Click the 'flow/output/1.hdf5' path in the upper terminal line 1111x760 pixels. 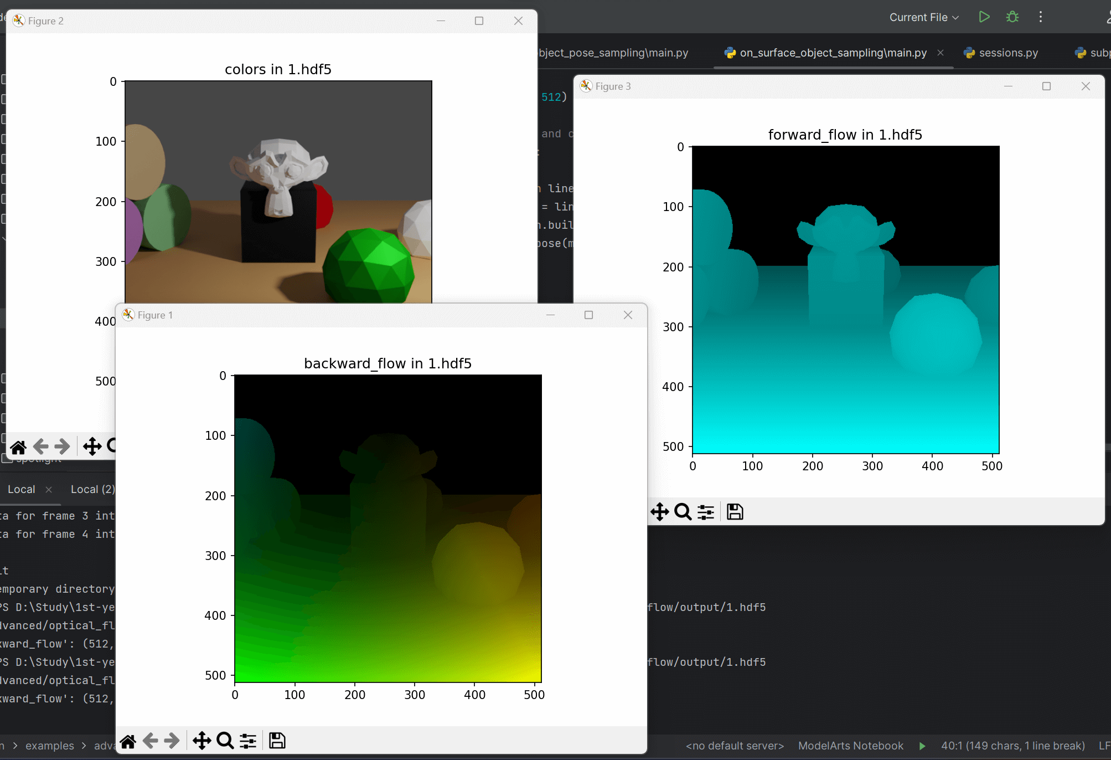tap(706, 607)
